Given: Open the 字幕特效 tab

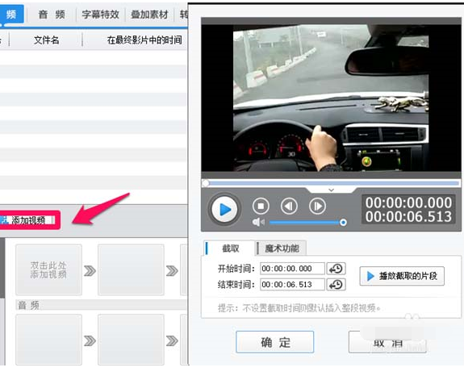Looking at the screenshot, I should click(x=101, y=15).
